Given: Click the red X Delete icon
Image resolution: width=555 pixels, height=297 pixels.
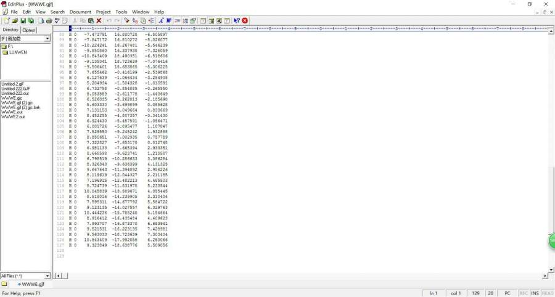Looking at the screenshot, I should tap(99, 20).
